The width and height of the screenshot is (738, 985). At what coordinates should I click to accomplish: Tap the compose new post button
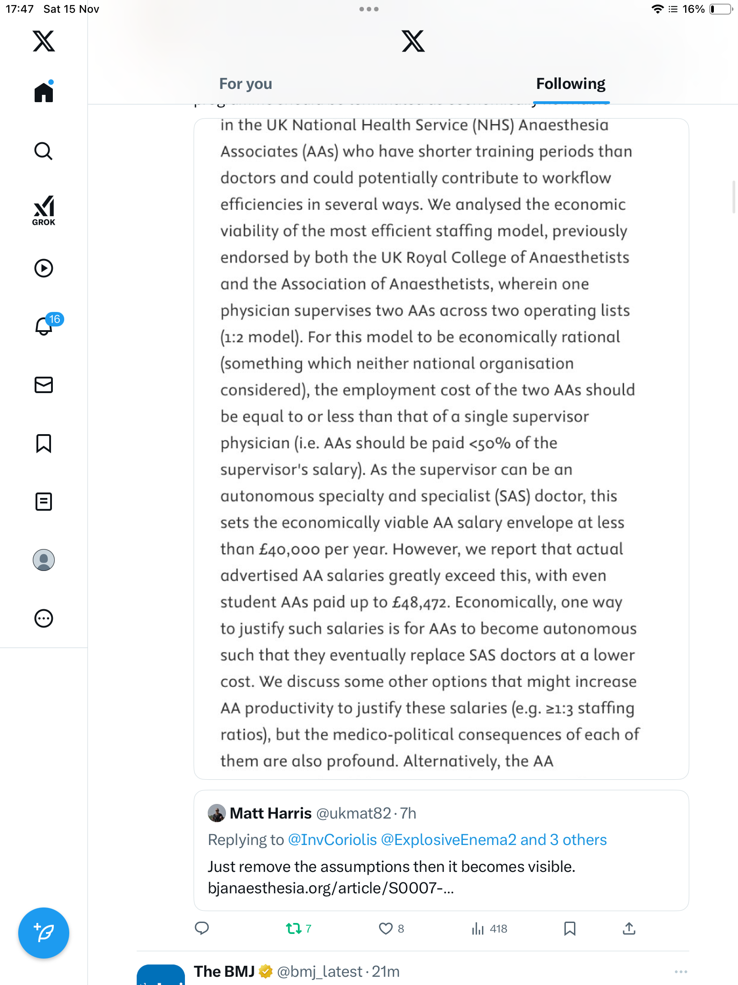click(x=44, y=933)
